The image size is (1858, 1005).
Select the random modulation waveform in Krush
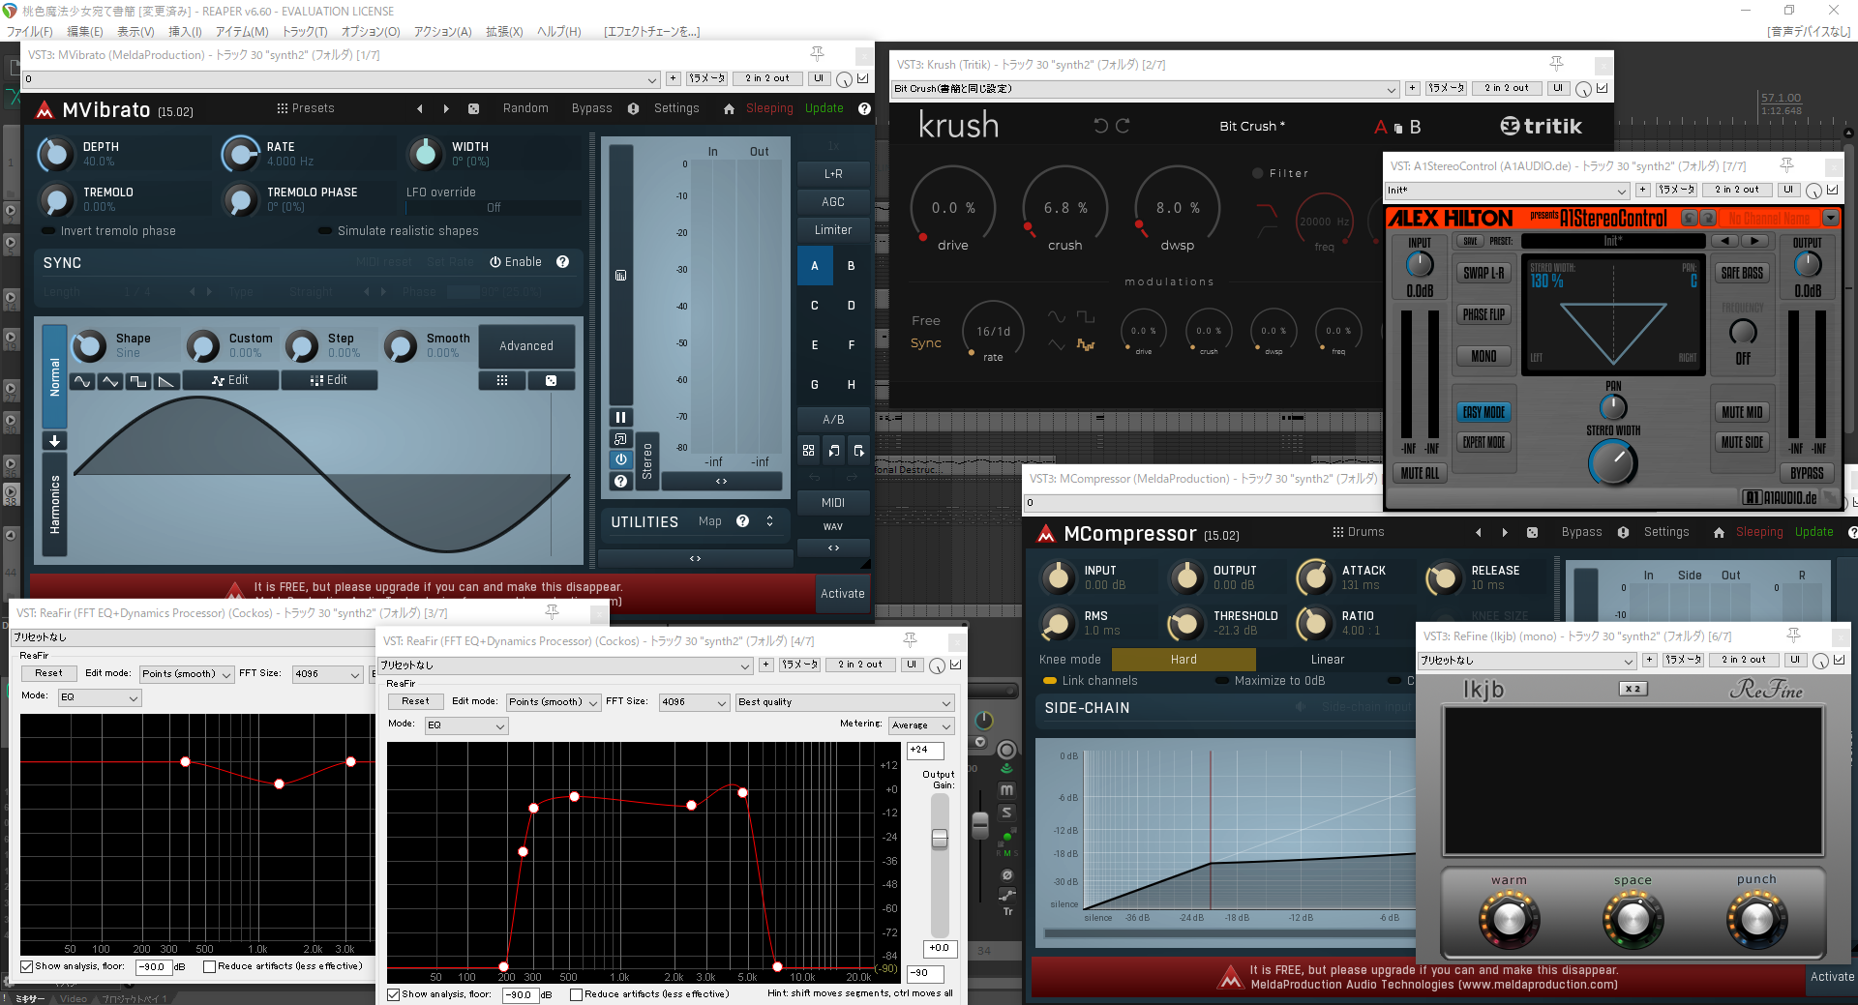click(x=1086, y=344)
